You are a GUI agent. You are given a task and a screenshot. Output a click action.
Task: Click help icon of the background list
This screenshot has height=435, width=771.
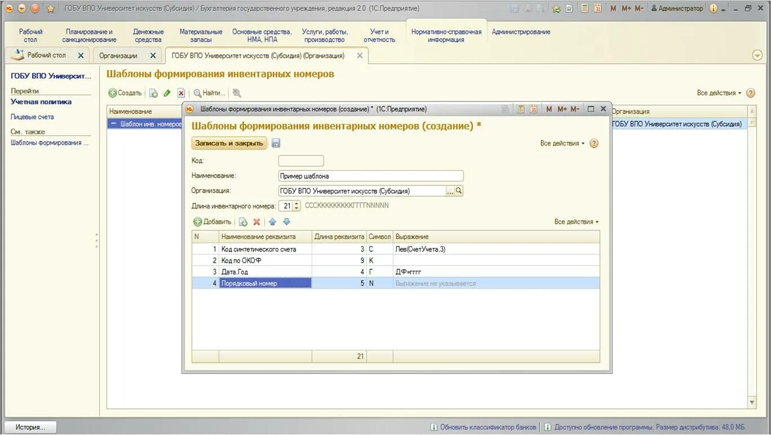[x=750, y=93]
